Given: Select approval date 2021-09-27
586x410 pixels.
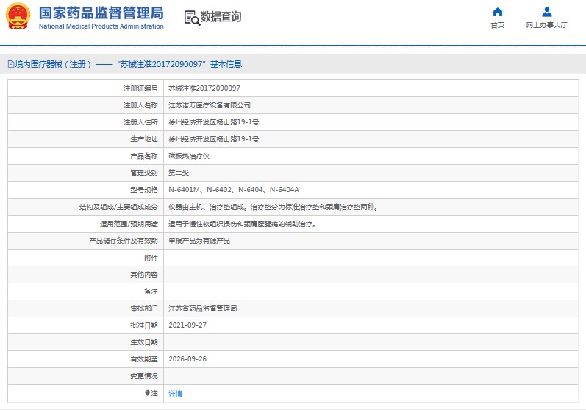Looking at the screenshot, I should [x=187, y=325].
